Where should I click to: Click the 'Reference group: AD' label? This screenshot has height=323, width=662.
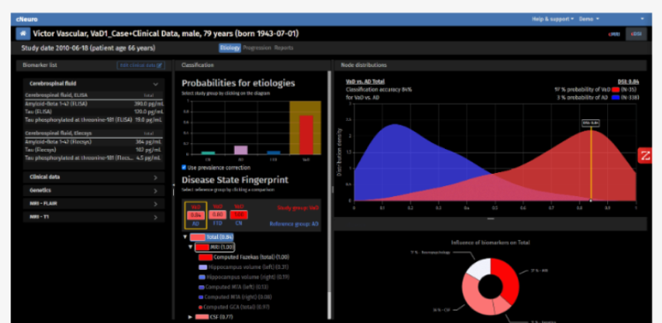click(294, 224)
